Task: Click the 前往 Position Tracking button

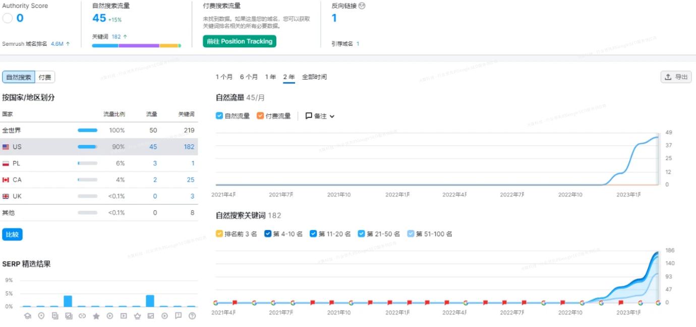Action: [239, 41]
